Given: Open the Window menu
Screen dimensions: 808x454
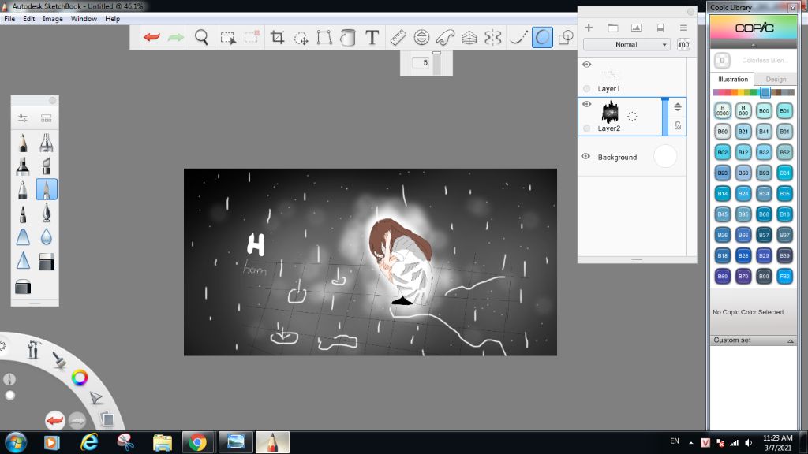Looking at the screenshot, I should tap(84, 19).
